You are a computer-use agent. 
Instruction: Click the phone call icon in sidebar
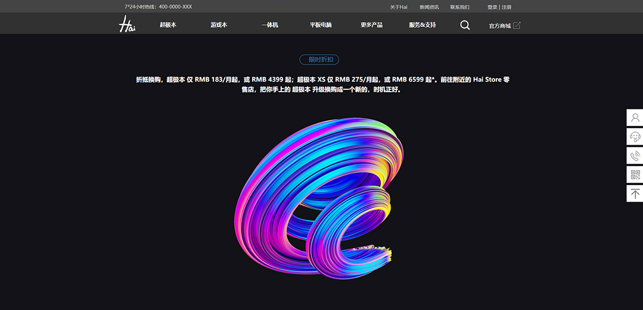635,156
